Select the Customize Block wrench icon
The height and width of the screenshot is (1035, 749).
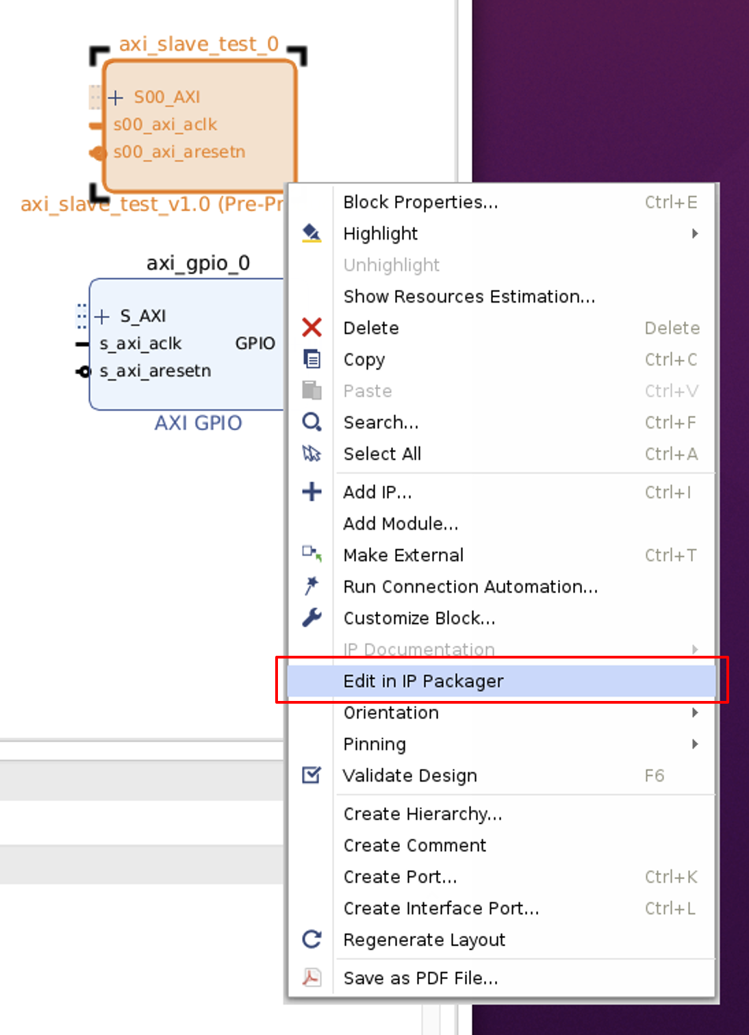click(x=312, y=617)
